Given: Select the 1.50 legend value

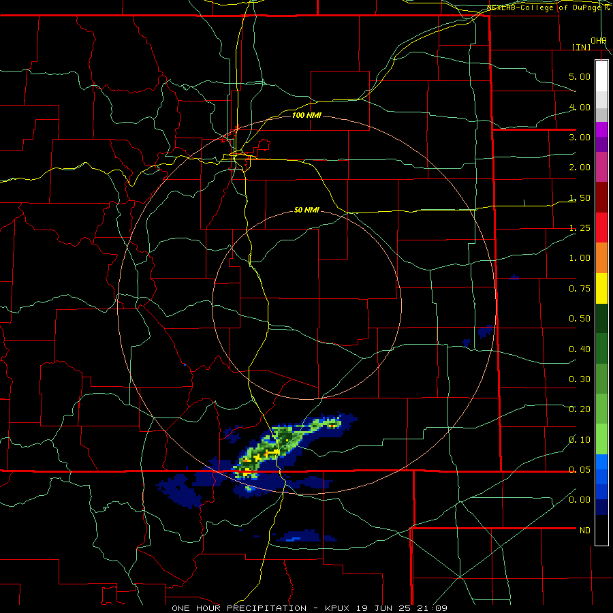Looking at the screenshot, I should (x=580, y=198).
